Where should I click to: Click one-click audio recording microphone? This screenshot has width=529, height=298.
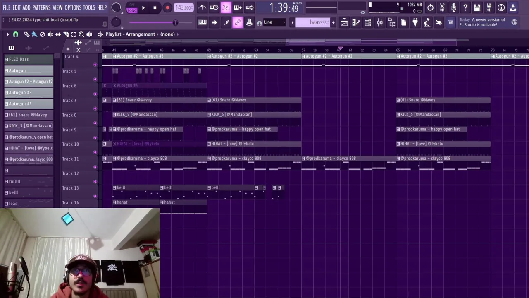click(x=454, y=7)
